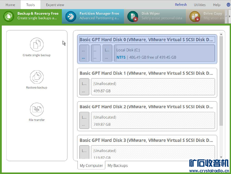231x174 pixels.
Task: Open the Utilities menu
Action: [x=200, y=5]
